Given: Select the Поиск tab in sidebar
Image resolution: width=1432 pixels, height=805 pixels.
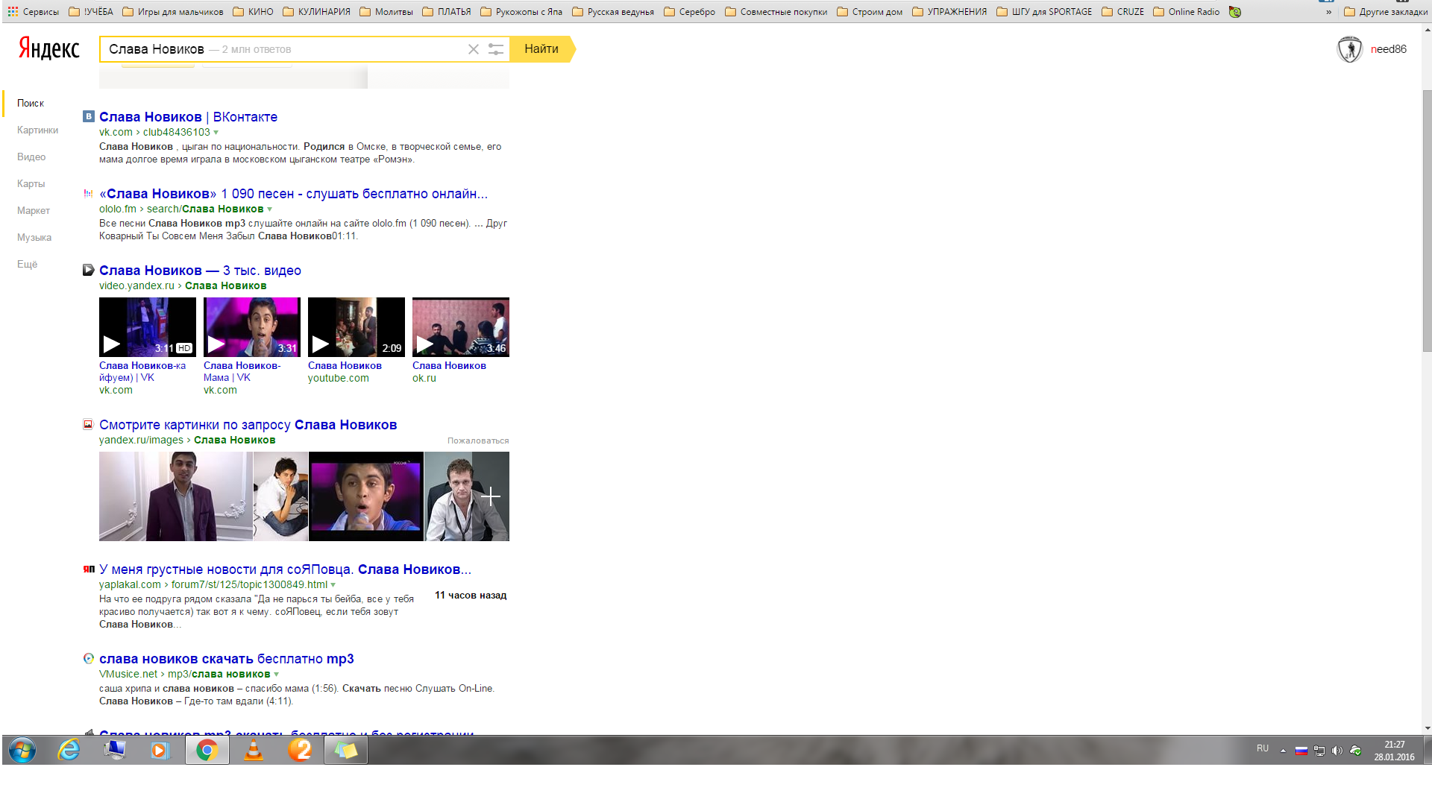Looking at the screenshot, I should [x=31, y=103].
